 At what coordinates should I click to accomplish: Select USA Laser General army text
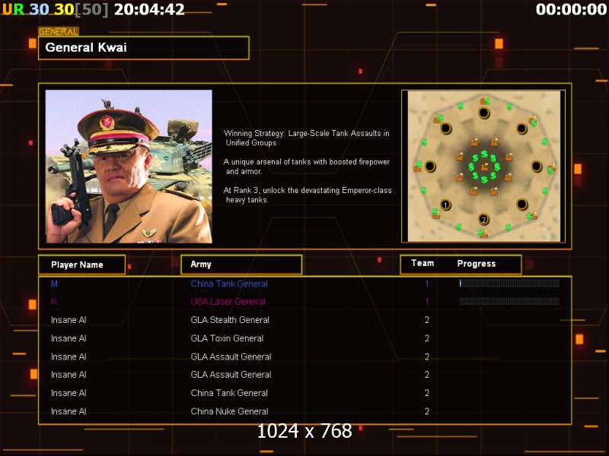coord(228,302)
